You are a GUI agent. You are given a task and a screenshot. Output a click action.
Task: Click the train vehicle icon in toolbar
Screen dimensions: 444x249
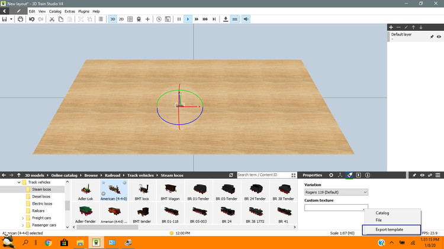[139, 20]
